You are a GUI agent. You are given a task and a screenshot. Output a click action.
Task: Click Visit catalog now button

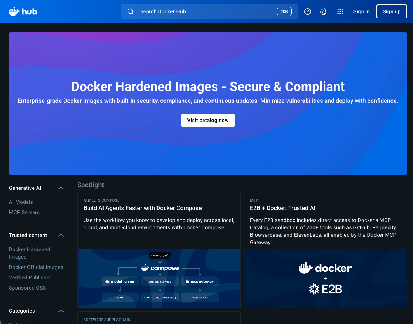[x=208, y=120]
